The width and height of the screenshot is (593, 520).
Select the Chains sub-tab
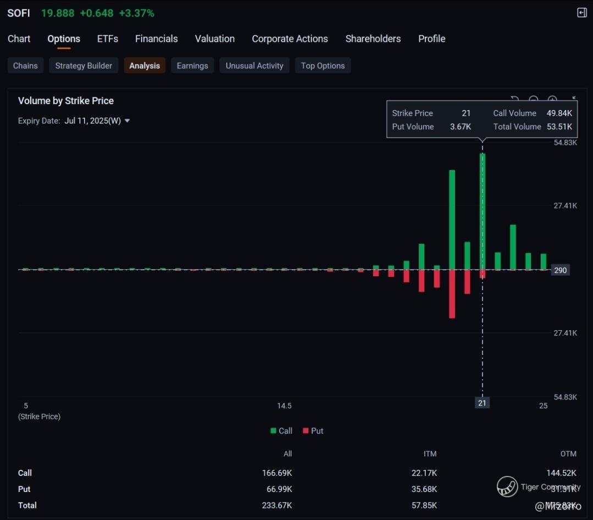click(x=25, y=65)
